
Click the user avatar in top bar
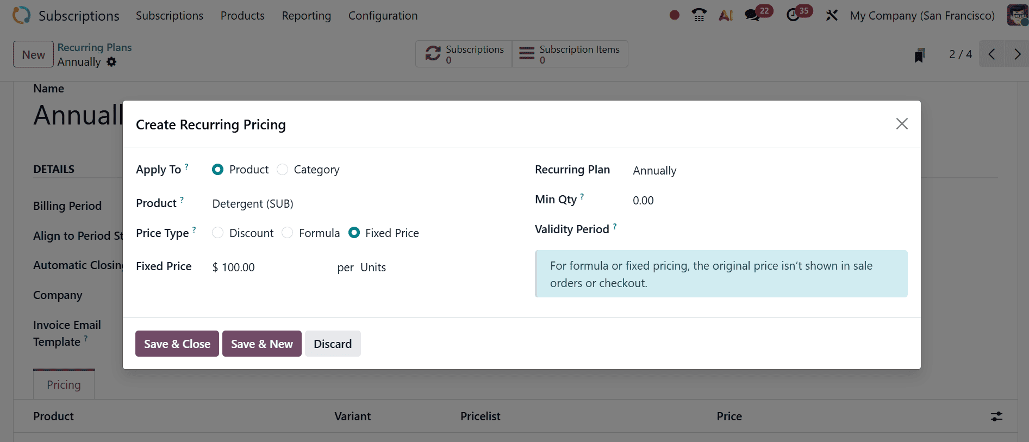click(1017, 15)
